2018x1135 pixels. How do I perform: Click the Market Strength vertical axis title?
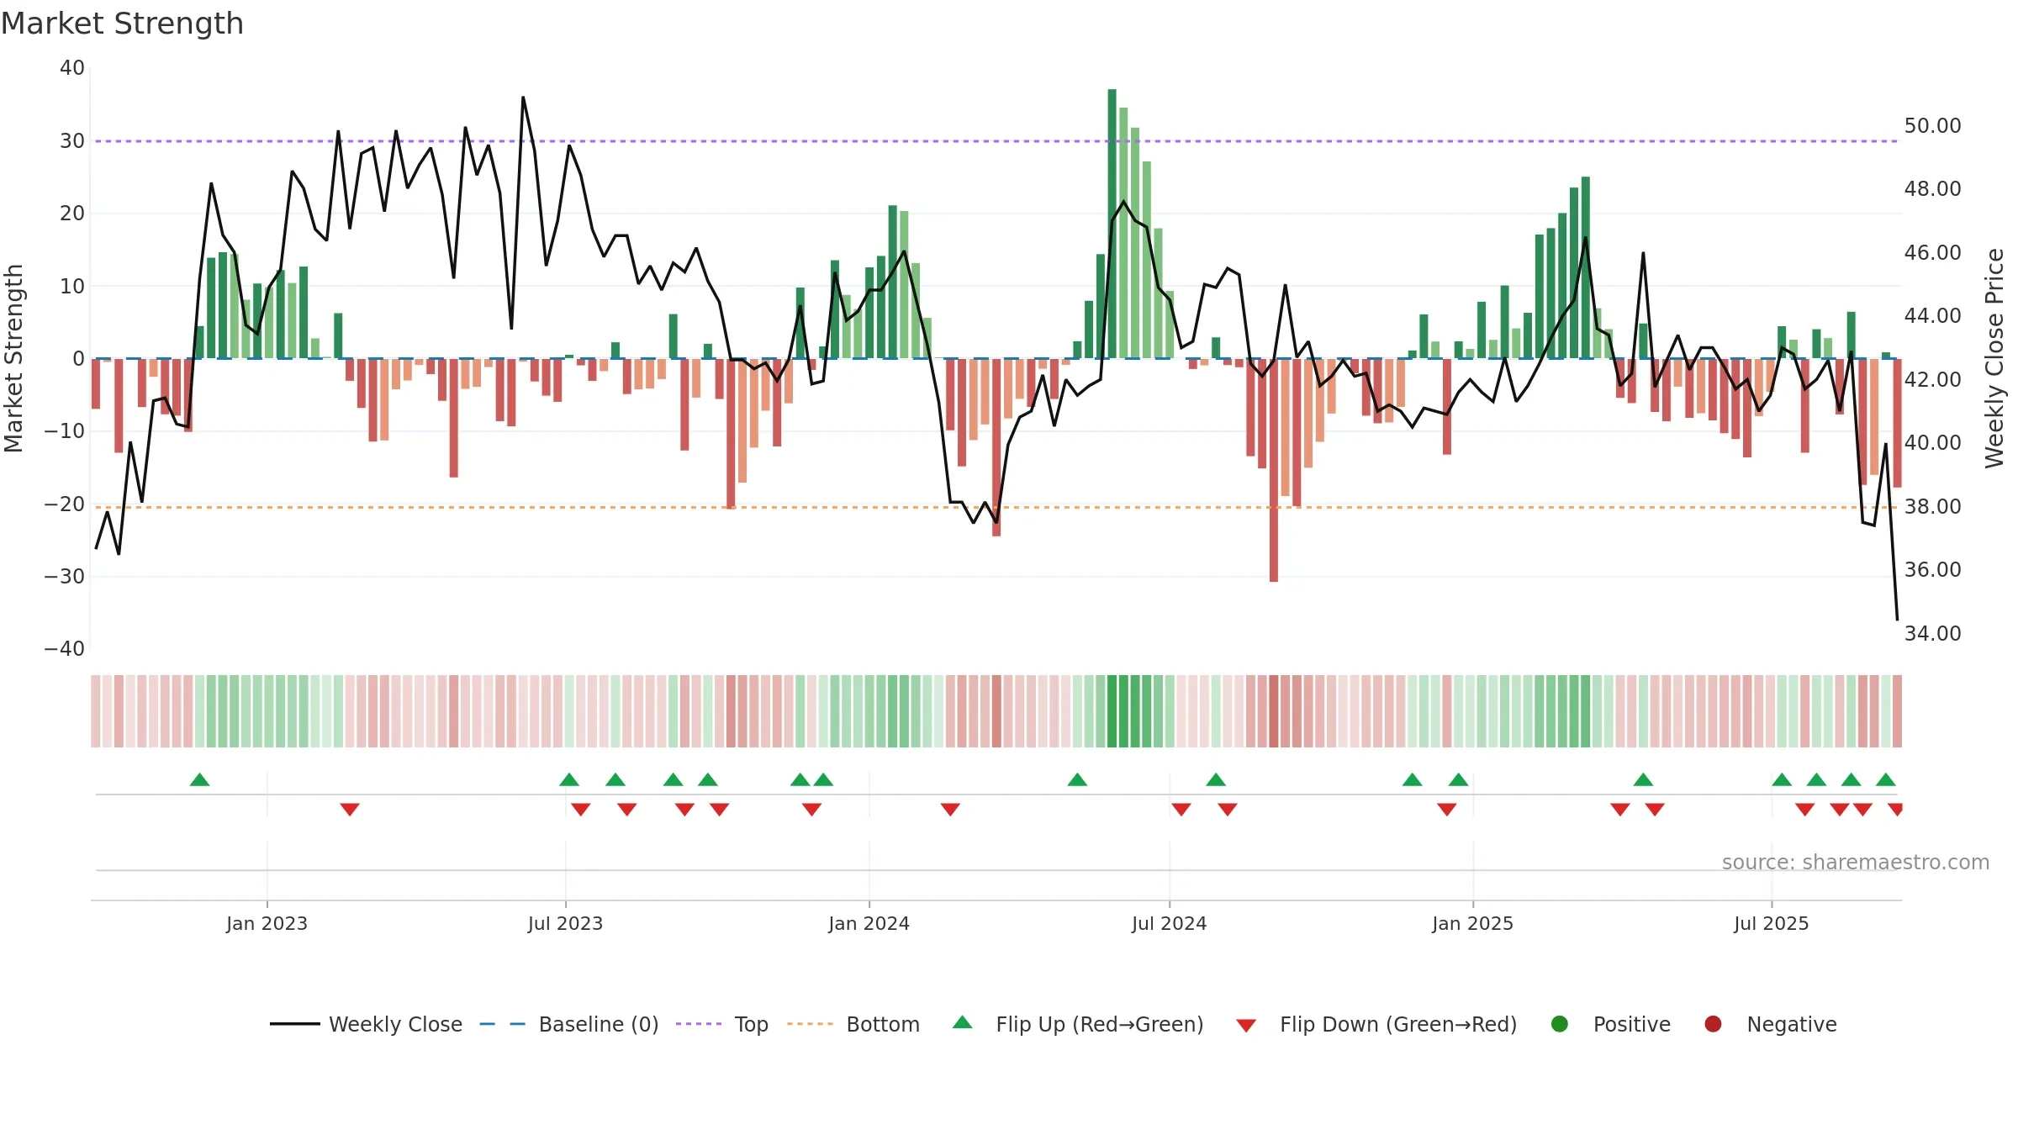click(13, 358)
